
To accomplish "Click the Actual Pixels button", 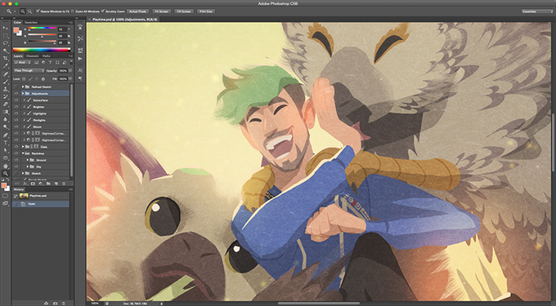I will (138, 11).
